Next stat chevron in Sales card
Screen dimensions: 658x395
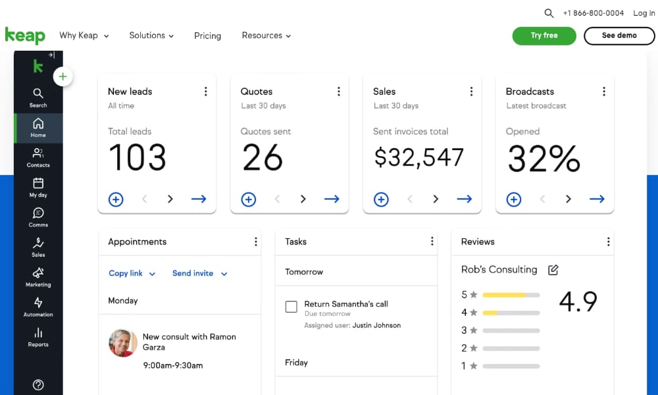coord(436,199)
